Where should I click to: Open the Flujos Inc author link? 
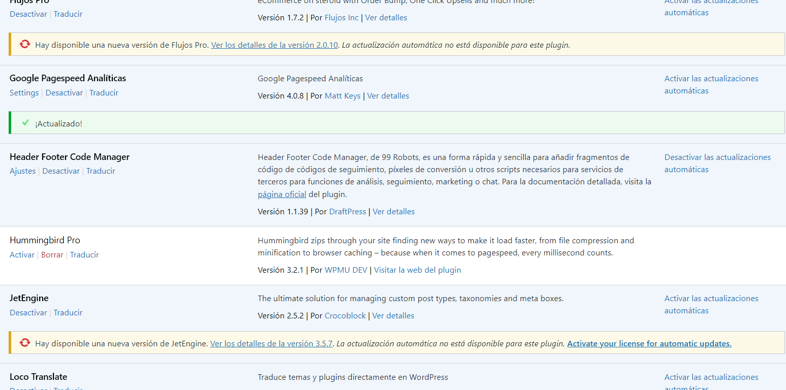342,17
